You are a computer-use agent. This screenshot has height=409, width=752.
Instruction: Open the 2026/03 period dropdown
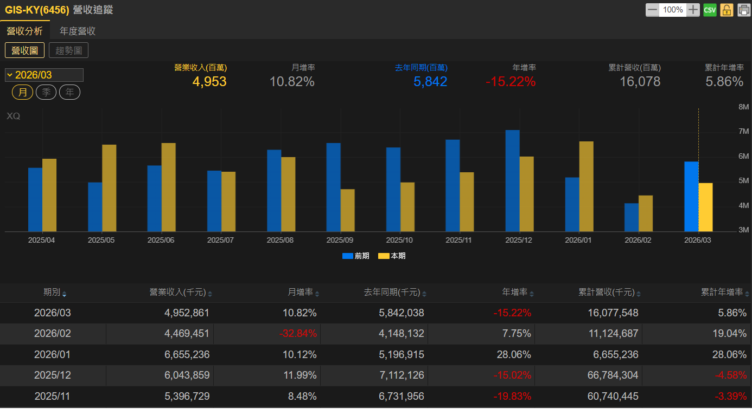[x=44, y=75]
